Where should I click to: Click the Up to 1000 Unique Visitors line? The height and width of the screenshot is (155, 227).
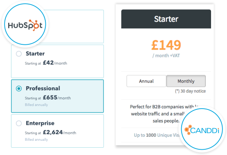157,135
